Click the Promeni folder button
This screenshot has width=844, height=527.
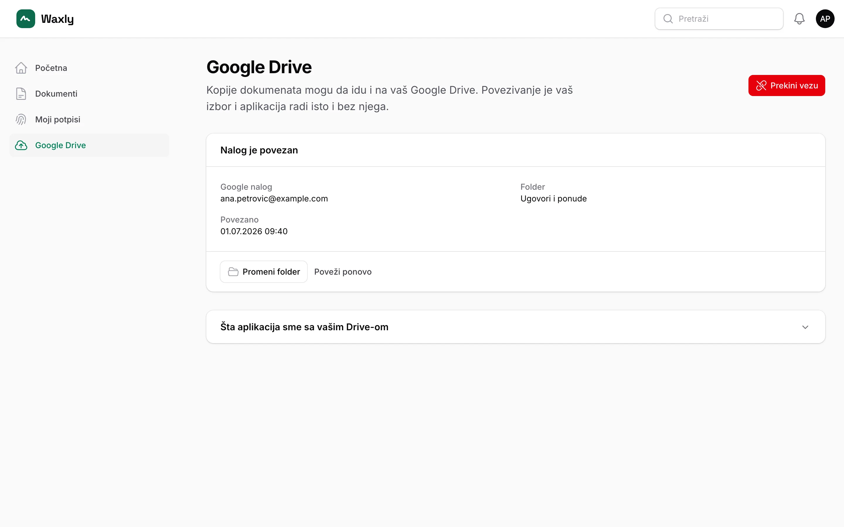tap(264, 272)
